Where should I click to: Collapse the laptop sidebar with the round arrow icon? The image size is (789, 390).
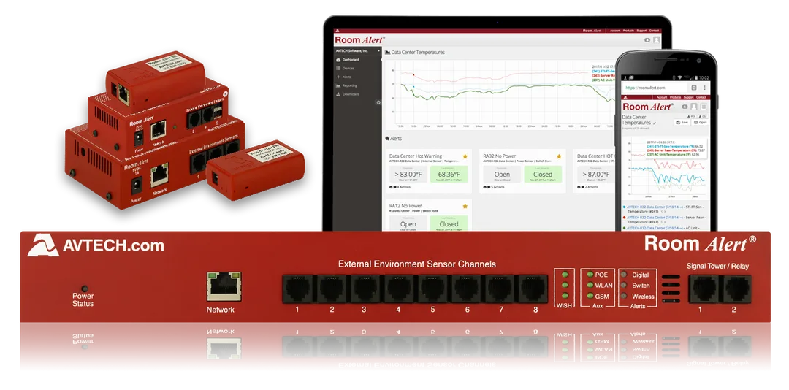tap(379, 102)
